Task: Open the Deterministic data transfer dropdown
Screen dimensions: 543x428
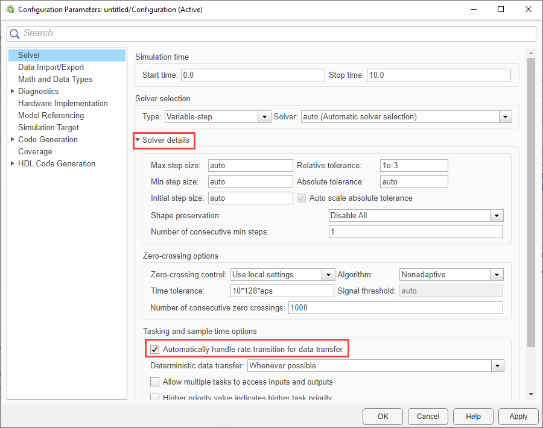Action: (498, 365)
